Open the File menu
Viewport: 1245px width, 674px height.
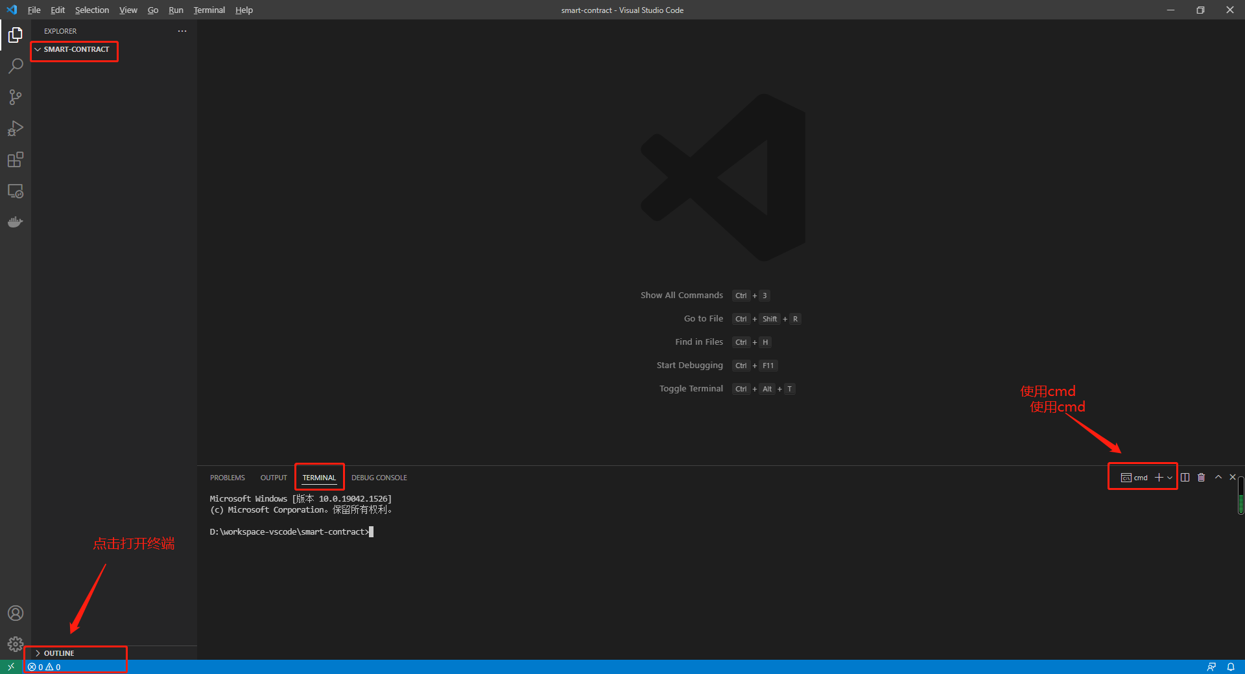pos(34,10)
